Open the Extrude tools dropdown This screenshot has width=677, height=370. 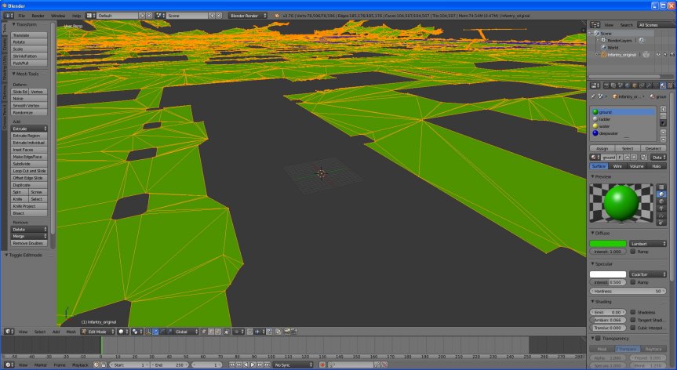click(29, 129)
